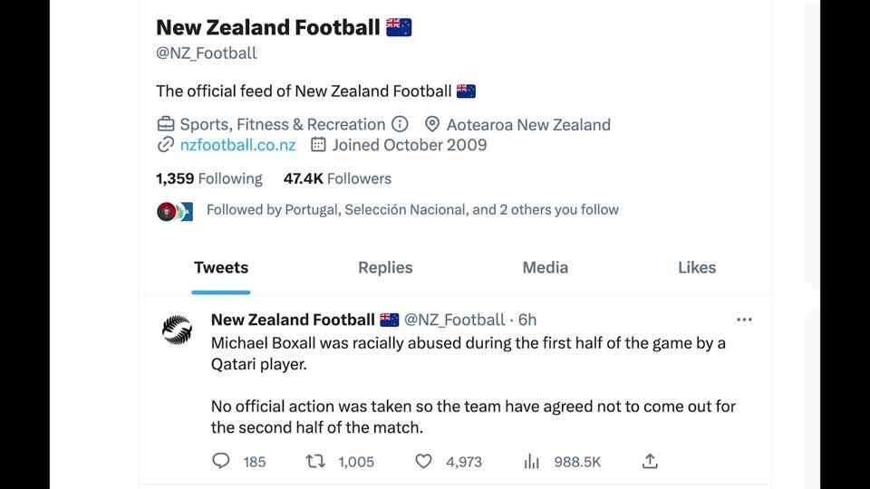
Task: Click the Sports, Fitness & Recreation category
Action: point(282,124)
